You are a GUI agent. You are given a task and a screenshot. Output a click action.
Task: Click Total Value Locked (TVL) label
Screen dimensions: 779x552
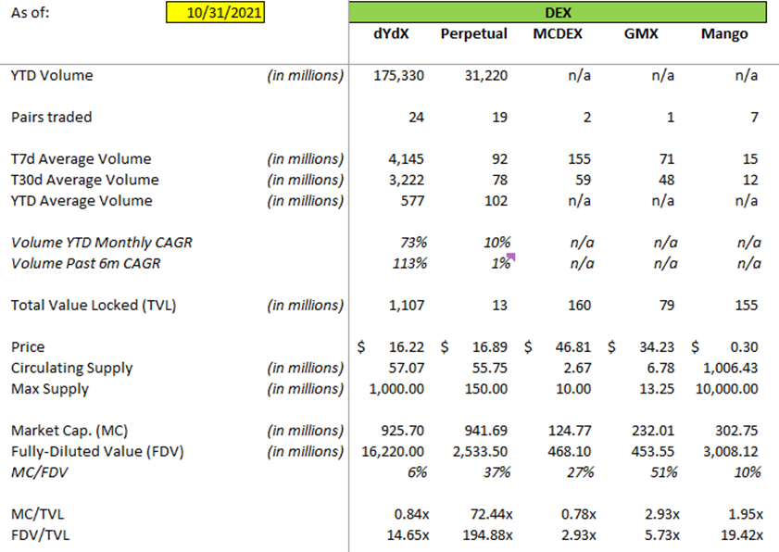tap(94, 305)
